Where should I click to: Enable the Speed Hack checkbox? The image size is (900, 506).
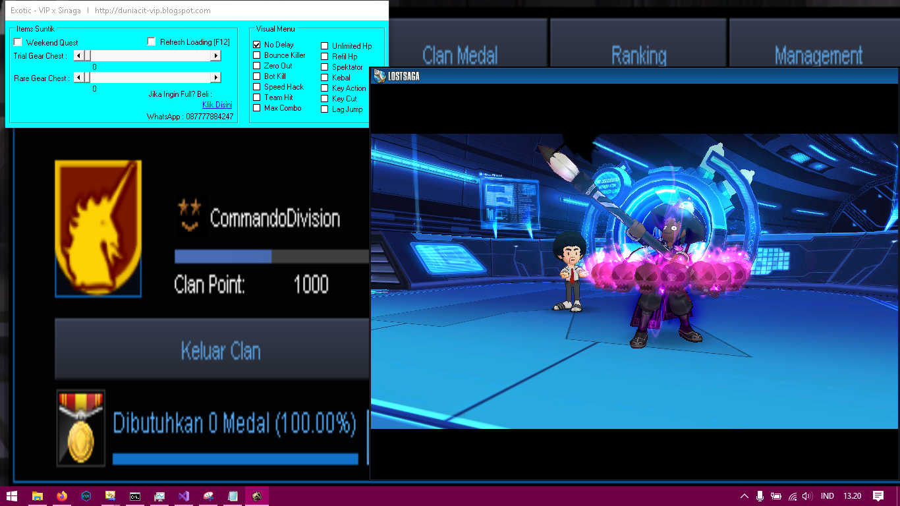pyautogui.click(x=257, y=87)
